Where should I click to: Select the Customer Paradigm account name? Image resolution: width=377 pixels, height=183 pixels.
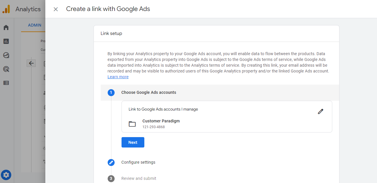161,121
